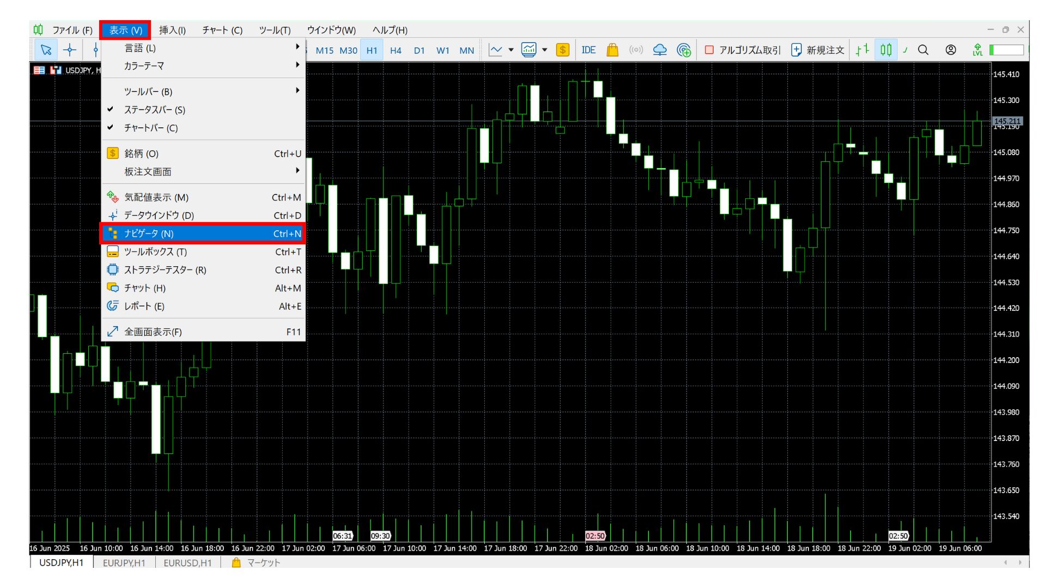1046x588 pixels.
Task: Select the H4 timeframe button
Action: point(396,51)
